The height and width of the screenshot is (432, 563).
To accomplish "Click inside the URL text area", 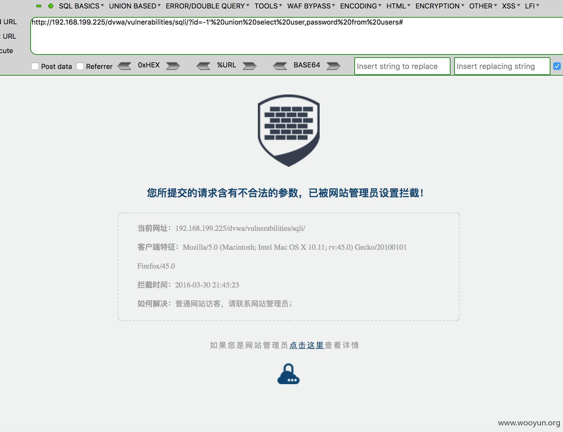I will click(297, 36).
